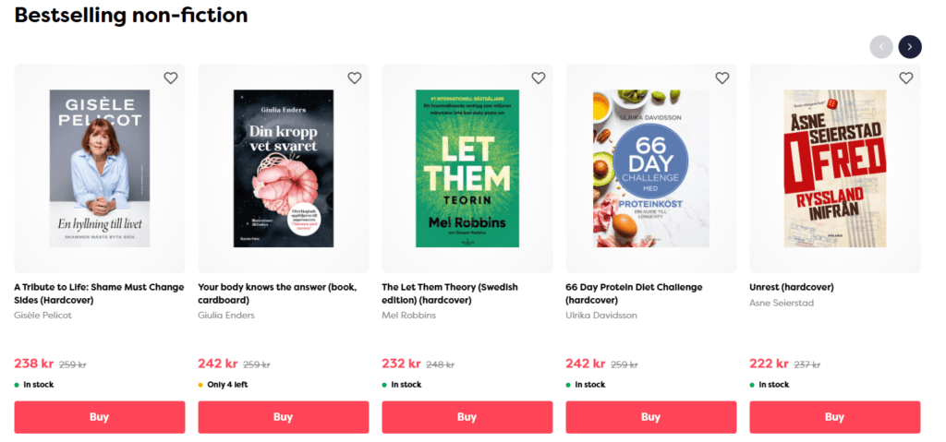Toggle wishlist heart on 66 Day Challenge book

722,78
